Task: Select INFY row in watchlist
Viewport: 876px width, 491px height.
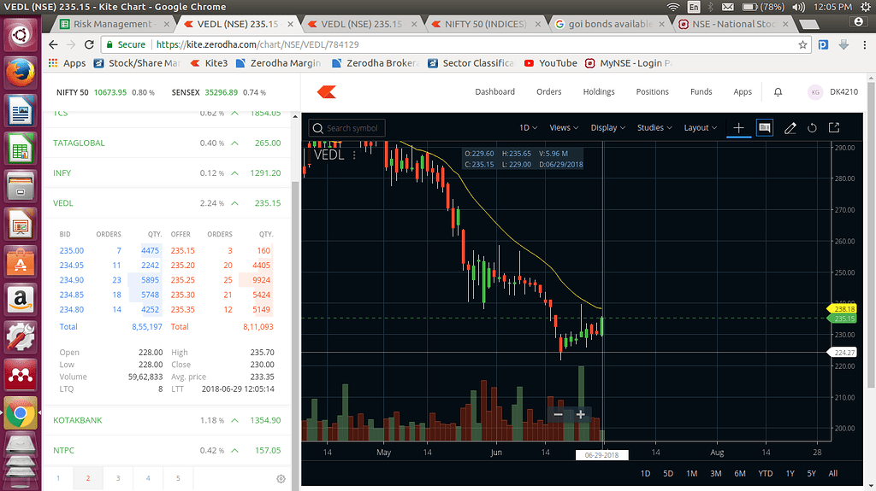Action: coord(167,173)
